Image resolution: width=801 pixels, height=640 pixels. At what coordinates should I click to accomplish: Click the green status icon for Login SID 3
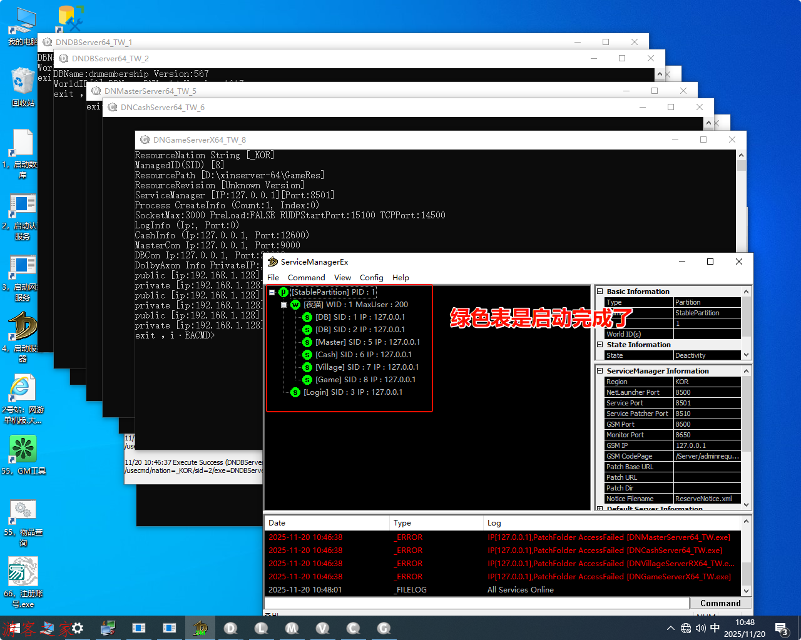coord(295,392)
